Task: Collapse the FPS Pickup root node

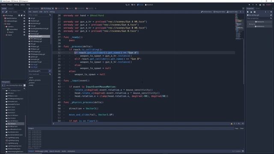Action: click(x=2, y=15)
